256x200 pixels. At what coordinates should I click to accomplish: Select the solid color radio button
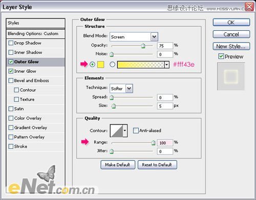(92, 65)
